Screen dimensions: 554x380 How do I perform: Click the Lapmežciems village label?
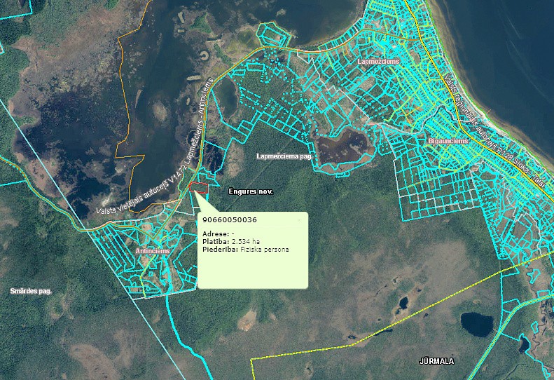pos(378,62)
